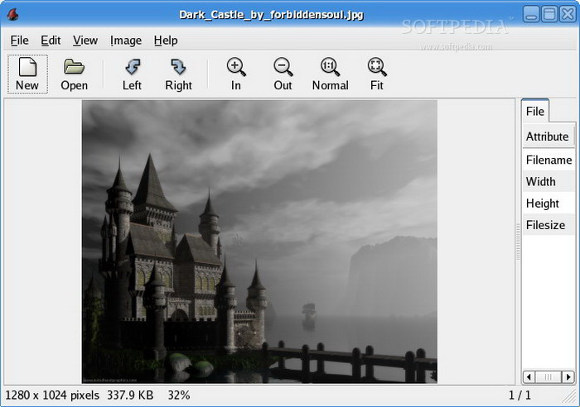Set Normal 1:1 zoom level
580x407 pixels.
330,74
